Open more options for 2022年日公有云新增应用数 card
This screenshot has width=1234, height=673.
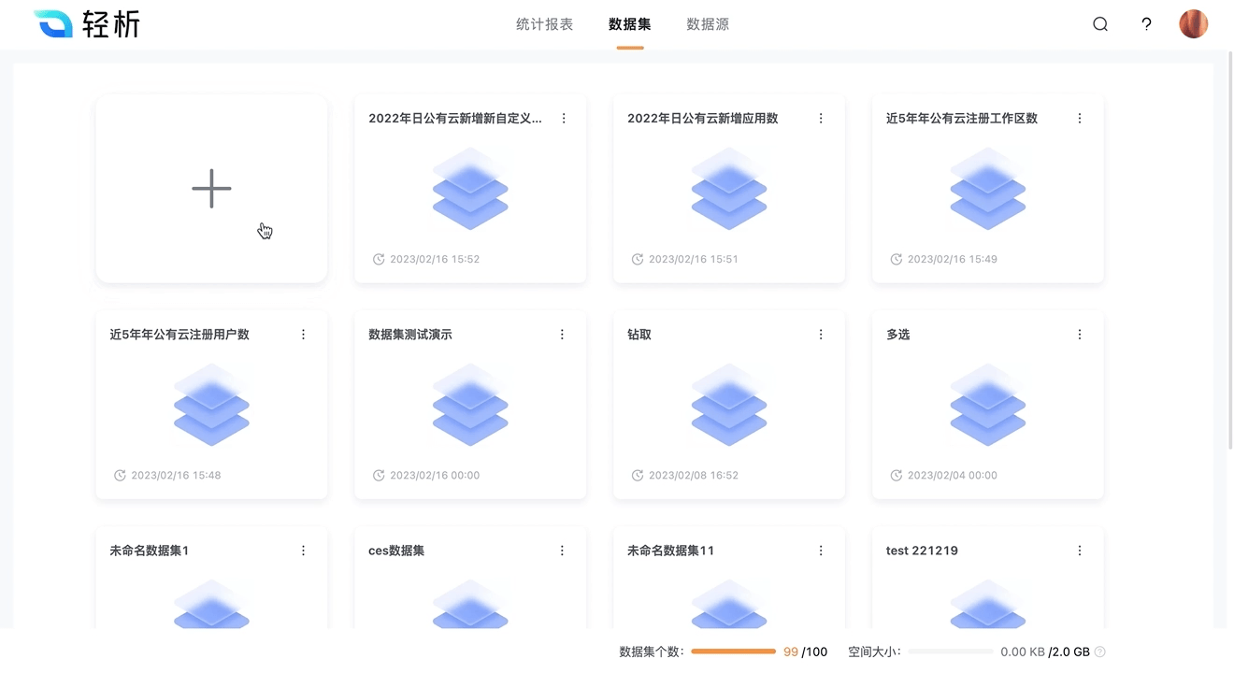(x=821, y=119)
